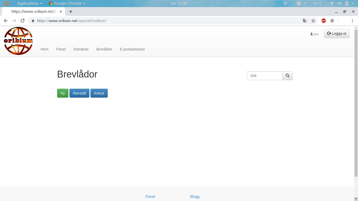358x201 pixels.
Task: Open the Adblock Plus extension icon
Action: point(324,21)
